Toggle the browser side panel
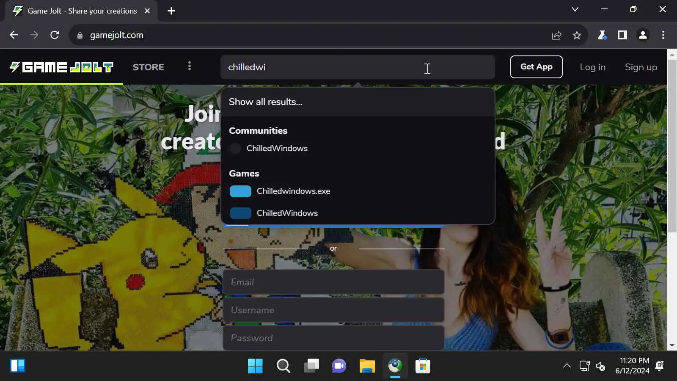677x381 pixels. pos(622,35)
